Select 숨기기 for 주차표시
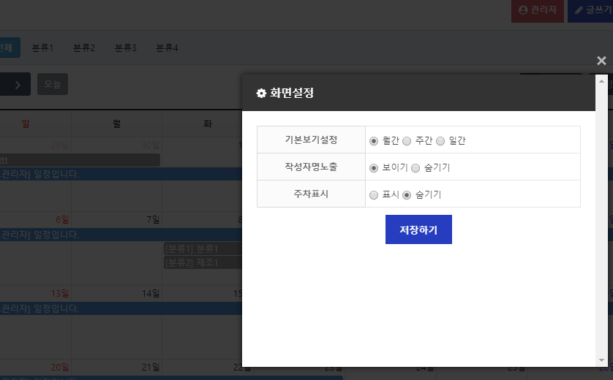The image size is (613, 380). pyautogui.click(x=407, y=194)
